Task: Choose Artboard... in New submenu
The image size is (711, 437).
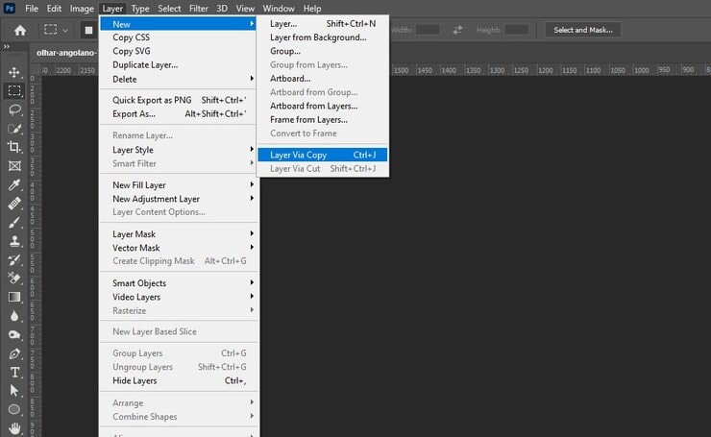Action: click(x=323, y=79)
